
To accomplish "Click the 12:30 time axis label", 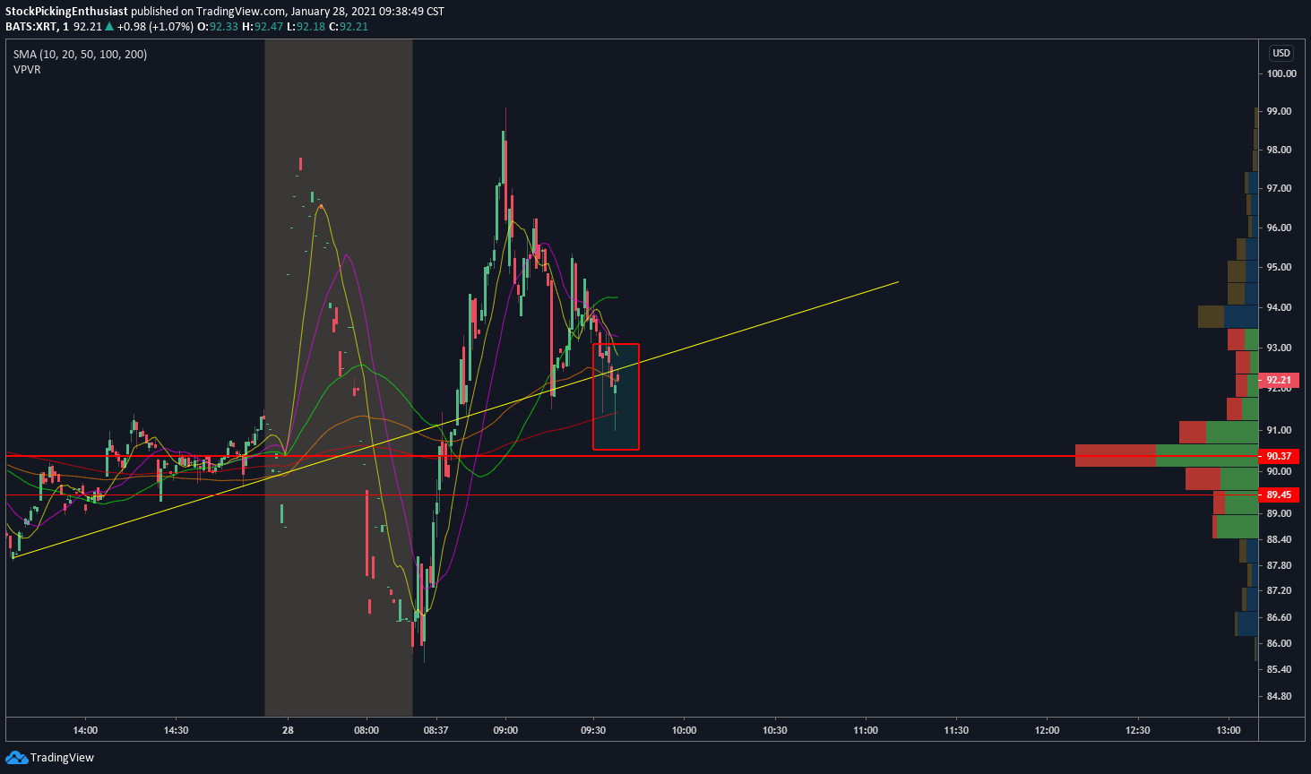I will 1138,730.
